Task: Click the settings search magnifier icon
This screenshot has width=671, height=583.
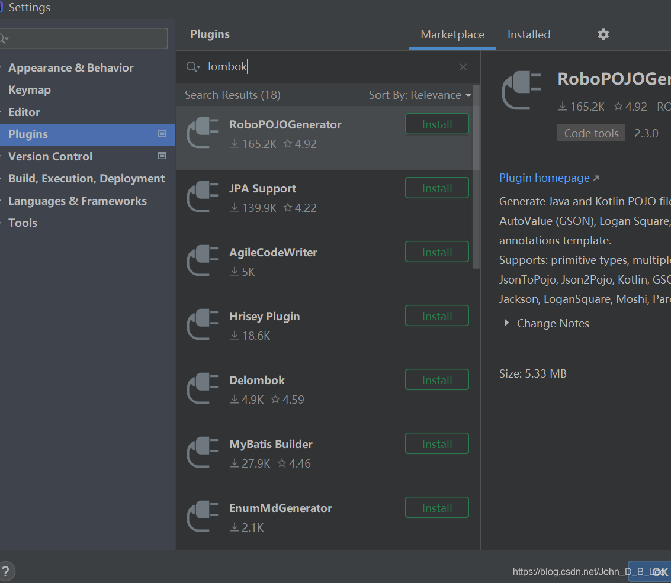Action: pos(4,38)
